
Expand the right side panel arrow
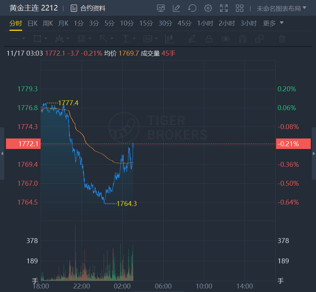click(x=314, y=154)
